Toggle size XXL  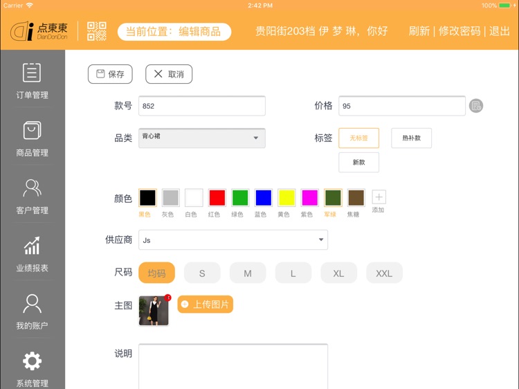pos(384,273)
